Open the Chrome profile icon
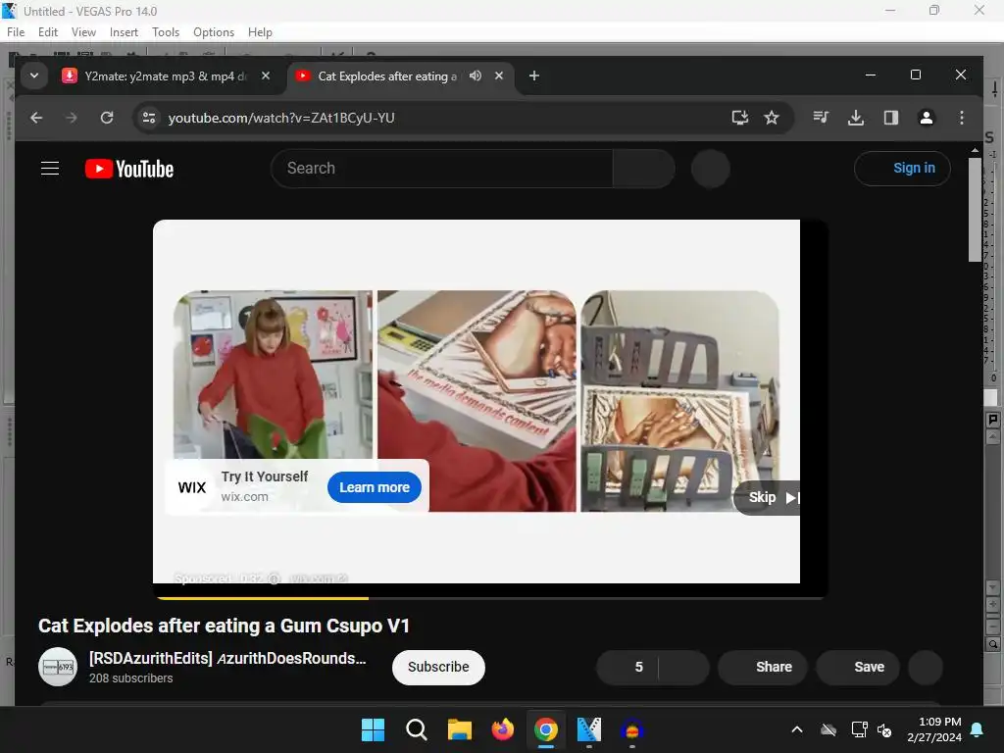This screenshot has height=753, width=1004. click(x=927, y=118)
